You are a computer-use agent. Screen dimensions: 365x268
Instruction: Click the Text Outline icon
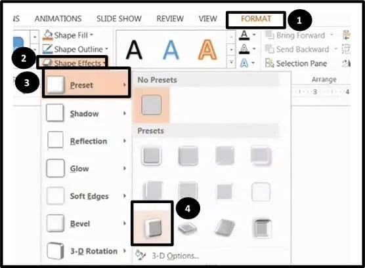(244, 49)
